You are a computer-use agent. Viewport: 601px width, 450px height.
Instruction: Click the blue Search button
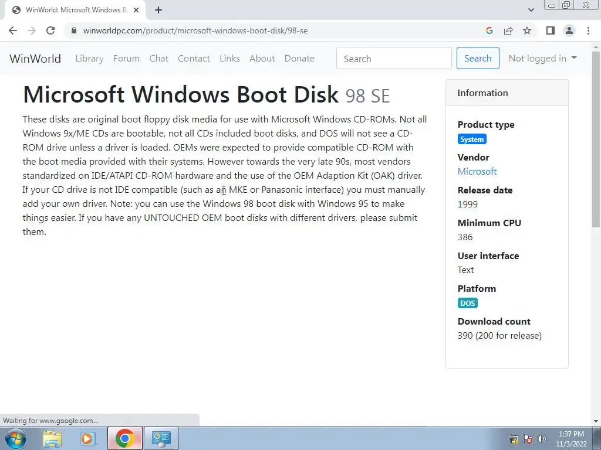click(478, 58)
